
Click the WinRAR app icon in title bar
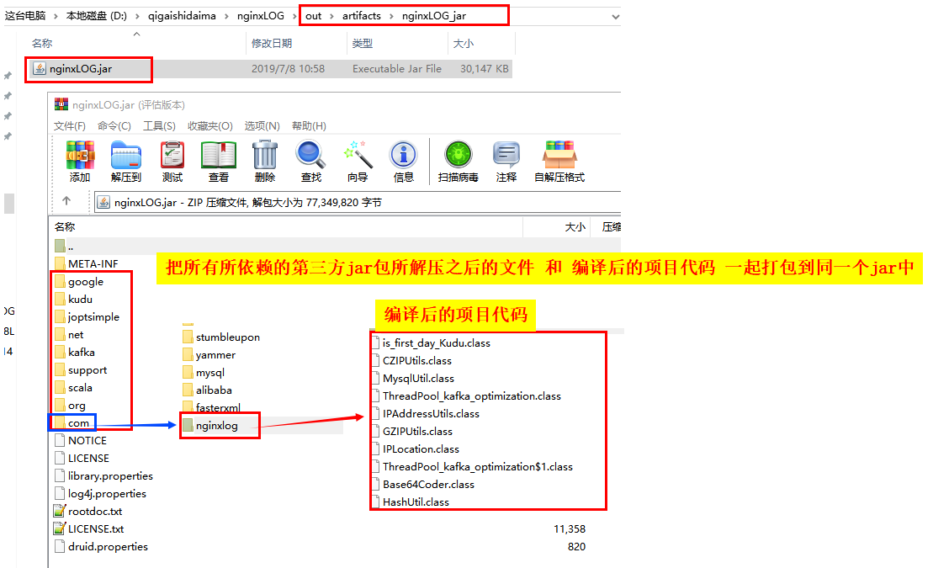(x=61, y=105)
